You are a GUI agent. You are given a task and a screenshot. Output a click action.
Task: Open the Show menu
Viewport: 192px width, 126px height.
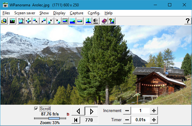[44, 13]
